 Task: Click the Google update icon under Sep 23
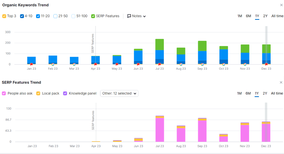202,64
